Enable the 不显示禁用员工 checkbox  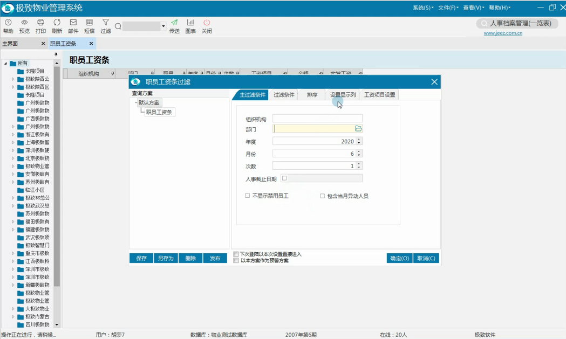tap(246, 196)
